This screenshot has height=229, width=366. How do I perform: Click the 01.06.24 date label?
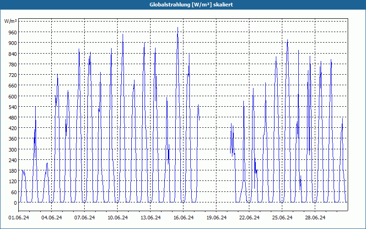(x=19, y=218)
